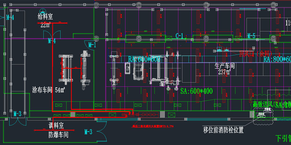Select the RA:600*600 duct annotation
Image resolution: width=291 pixels, height=145 pixels.
click(144, 59)
